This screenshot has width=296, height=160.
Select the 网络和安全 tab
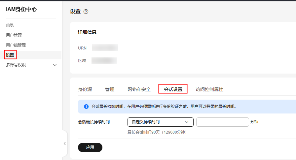tap(139, 89)
